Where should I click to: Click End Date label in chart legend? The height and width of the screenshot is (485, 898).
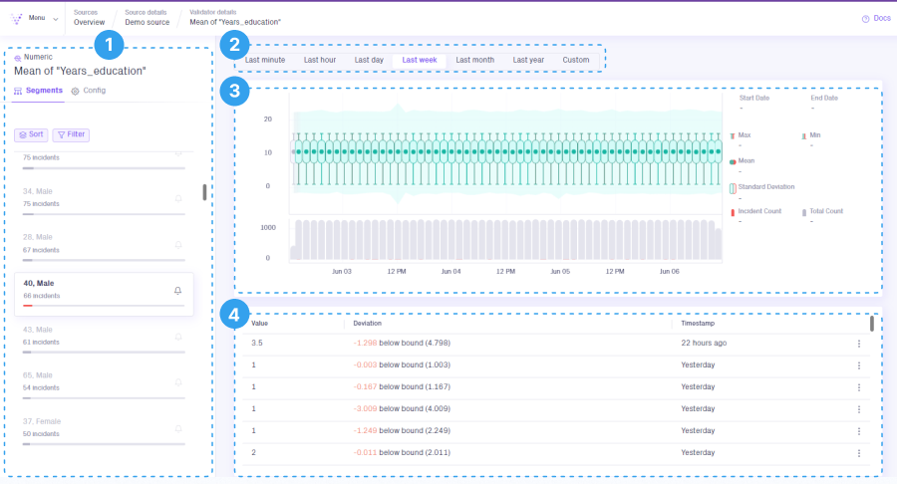click(824, 99)
